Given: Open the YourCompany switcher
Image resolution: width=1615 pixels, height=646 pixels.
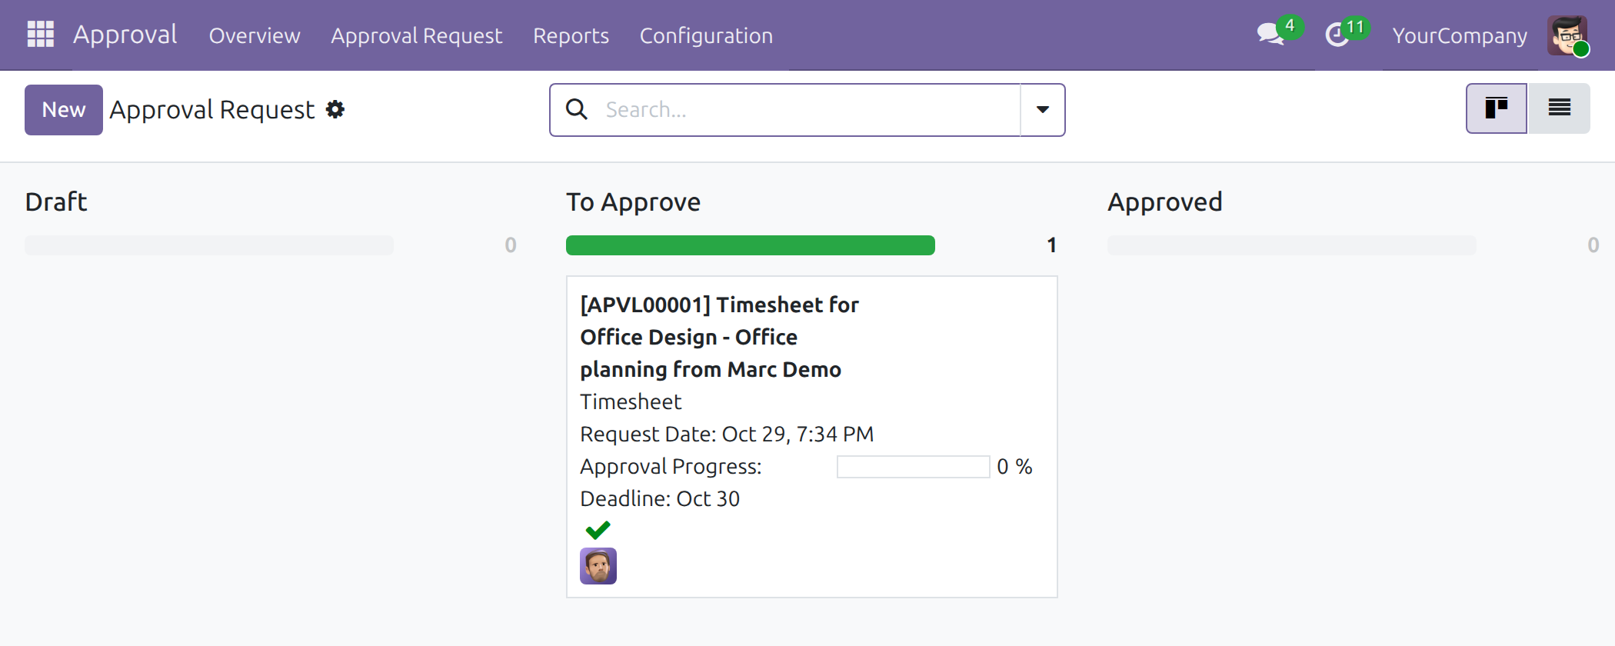Looking at the screenshot, I should 1460,35.
